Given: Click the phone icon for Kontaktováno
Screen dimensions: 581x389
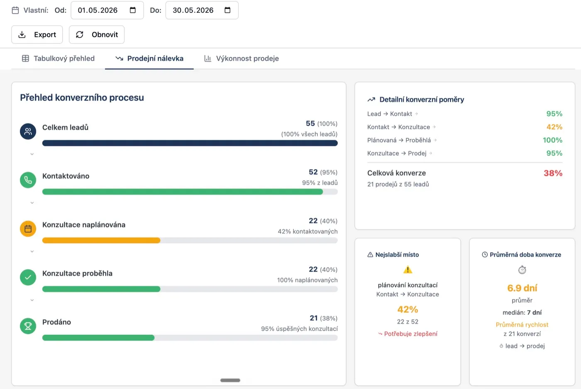Looking at the screenshot, I should pyautogui.click(x=28, y=180).
